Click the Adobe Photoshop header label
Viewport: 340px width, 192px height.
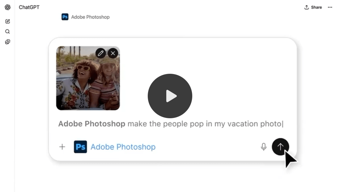[91, 17]
